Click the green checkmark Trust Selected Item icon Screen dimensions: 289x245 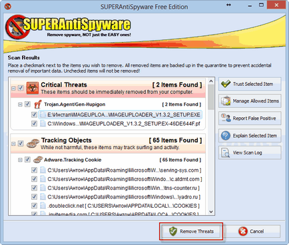pyautogui.click(x=226, y=84)
